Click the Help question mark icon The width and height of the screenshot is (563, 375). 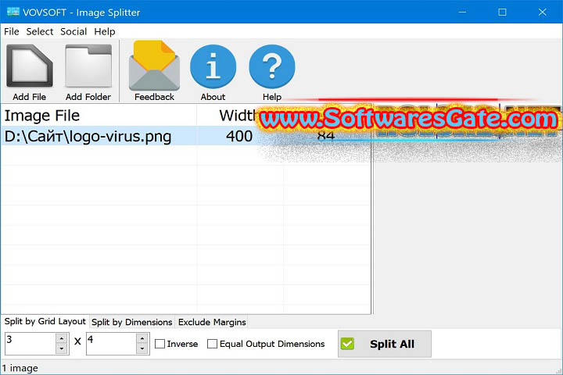point(272,66)
